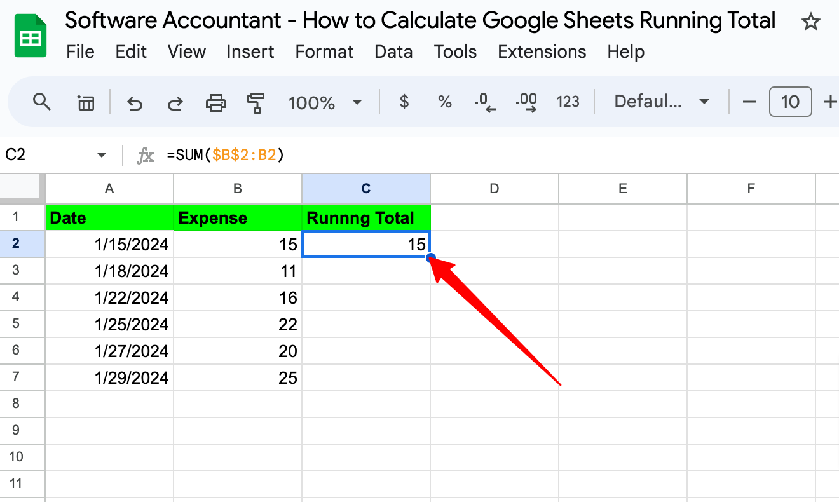The width and height of the screenshot is (839, 502).
Task: Open more number formats 123
Action: pos(568,102)
